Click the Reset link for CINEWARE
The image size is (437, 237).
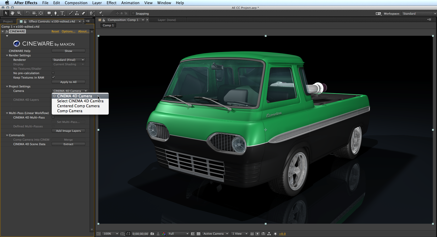[x=55, y=31]
